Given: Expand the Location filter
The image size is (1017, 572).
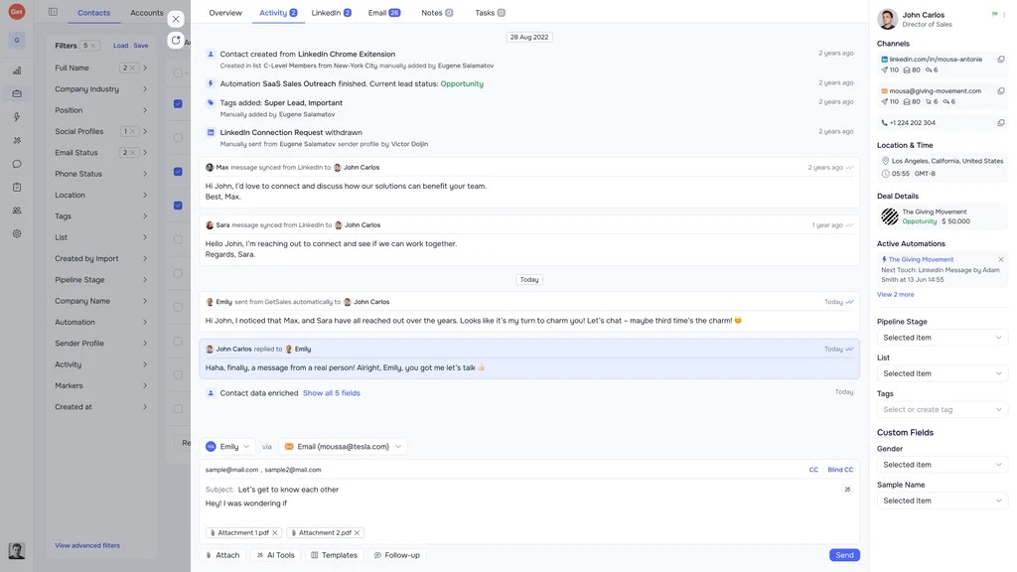Looking at the screenshot, I should 100,195.
